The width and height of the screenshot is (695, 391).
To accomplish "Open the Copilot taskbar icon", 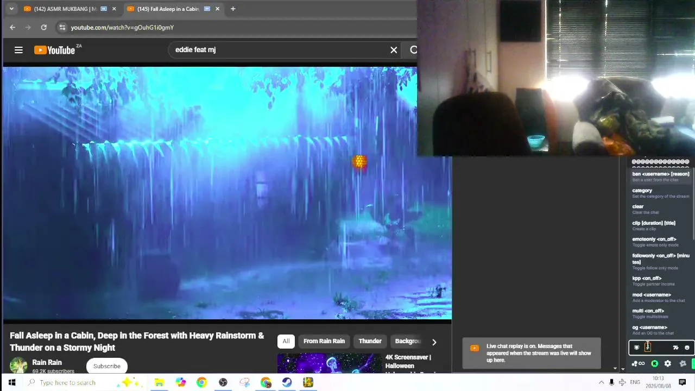I will 181,382.
